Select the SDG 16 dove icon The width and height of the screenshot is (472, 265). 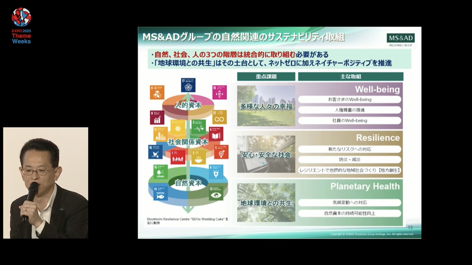pos(155,152)
